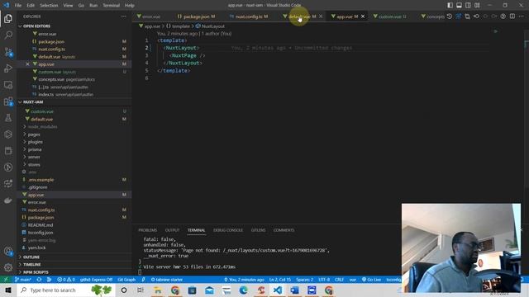Switch to the Comments panel tab

284,230
